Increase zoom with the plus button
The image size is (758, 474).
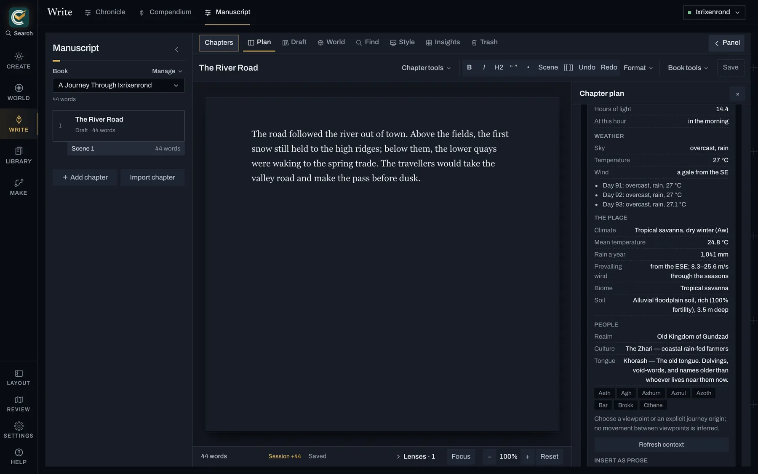[527, 457]
